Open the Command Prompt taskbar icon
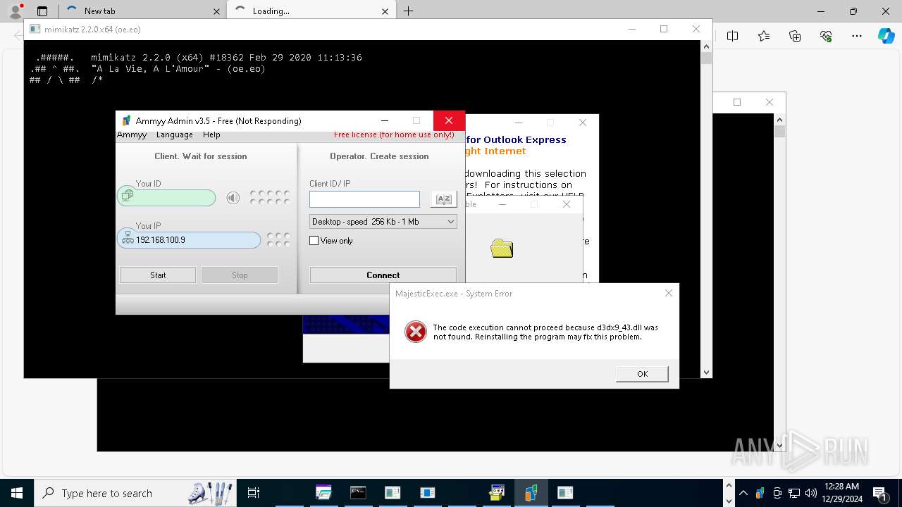Image resolution: width=902 pixels, height=507 pixels. click(358, 493)
